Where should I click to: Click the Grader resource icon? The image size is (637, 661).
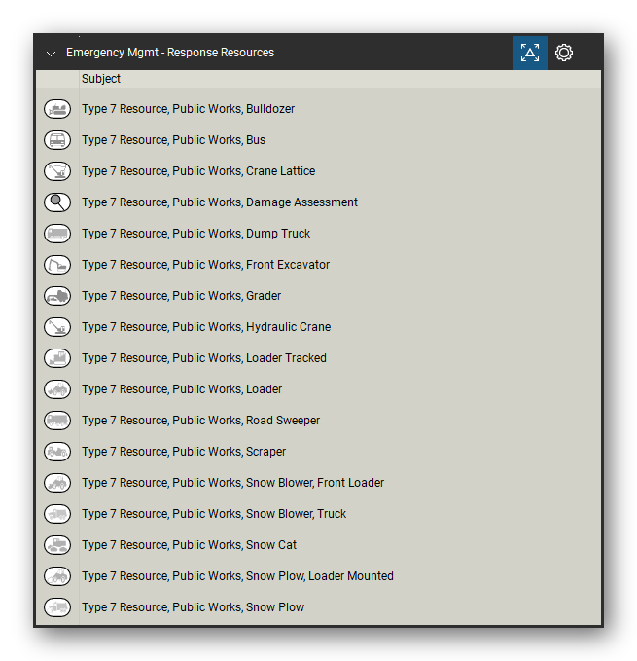[57, 296]
